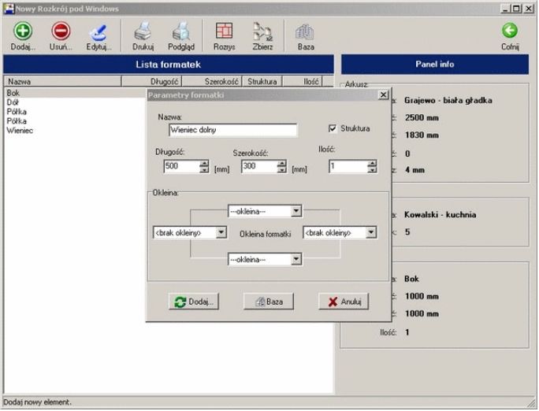Click the green Cofnij back arrow
This screenshot has width=539, height=411.
(510, 31)
